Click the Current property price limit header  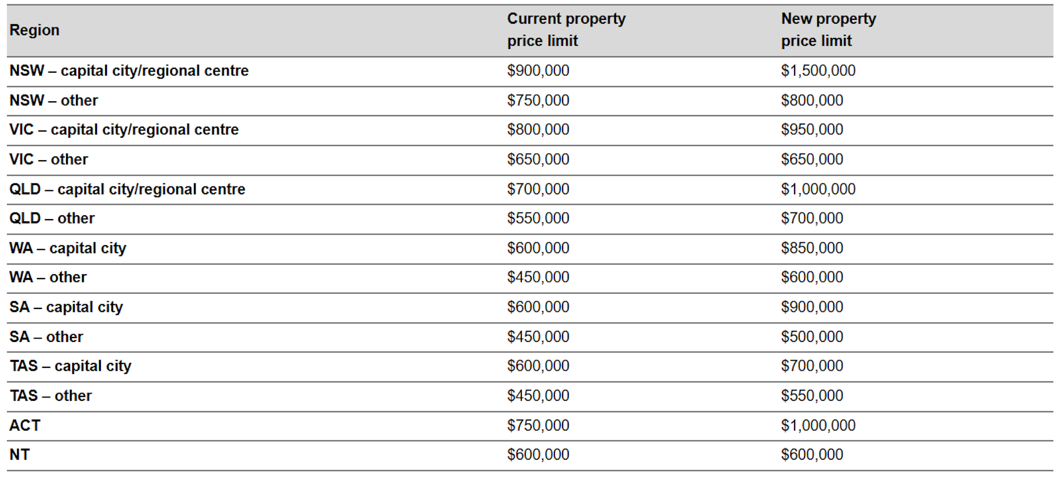566,30
